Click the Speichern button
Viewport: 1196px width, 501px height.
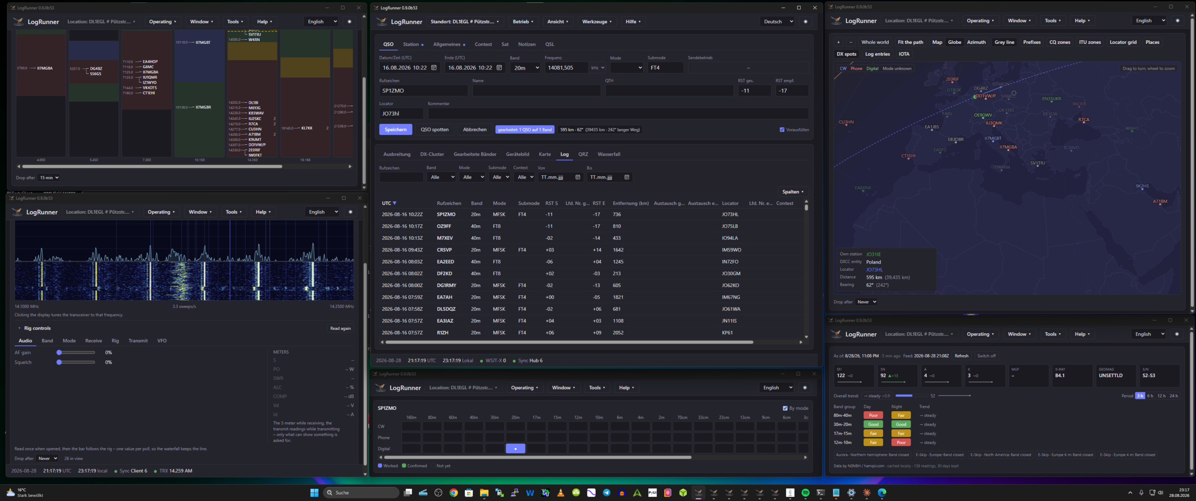[x=396, y=129]
